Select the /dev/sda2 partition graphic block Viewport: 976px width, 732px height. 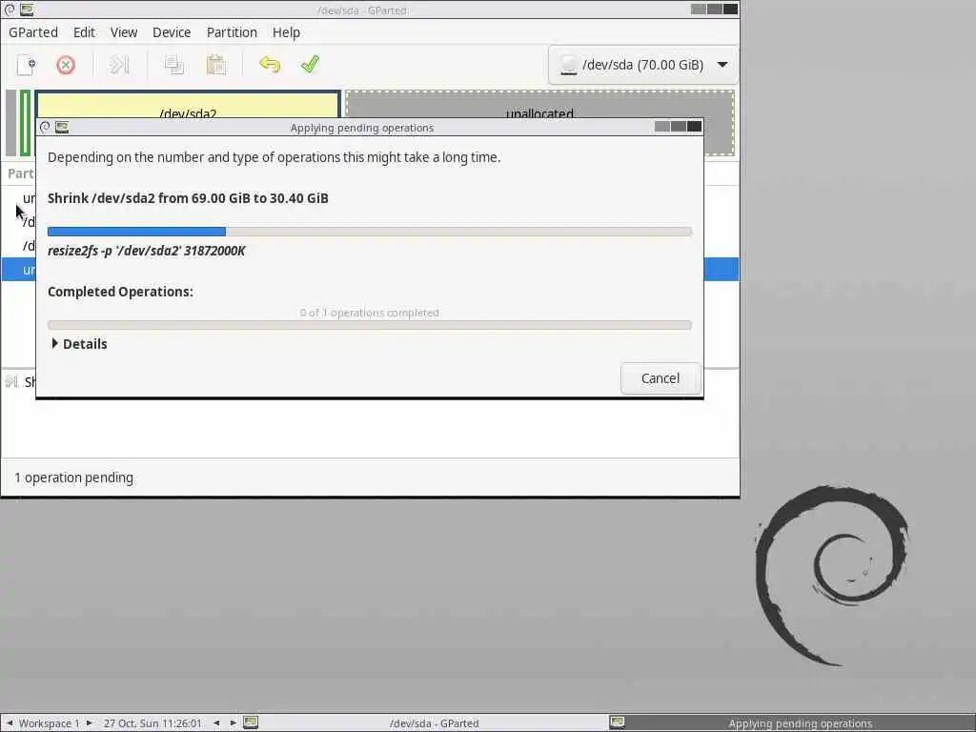pos(188,105)
